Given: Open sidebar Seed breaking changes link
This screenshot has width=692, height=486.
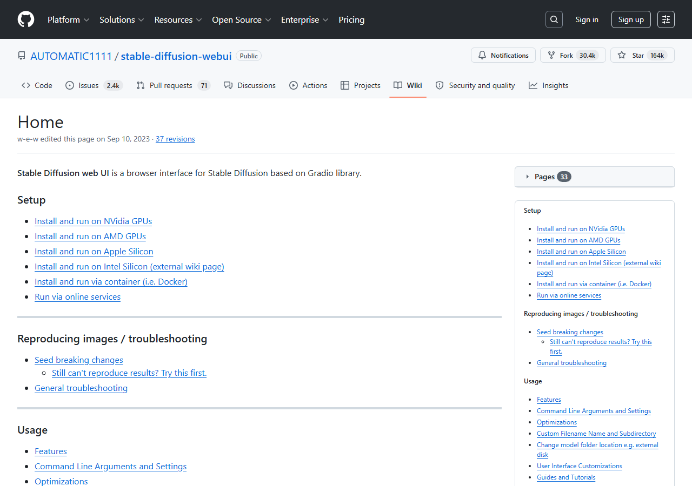Looking at the screenshot, I should (x=570, y=332).
